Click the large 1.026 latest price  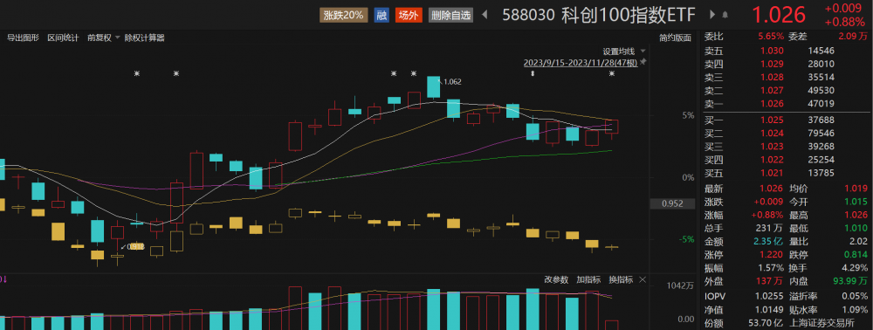click(780, 15)
